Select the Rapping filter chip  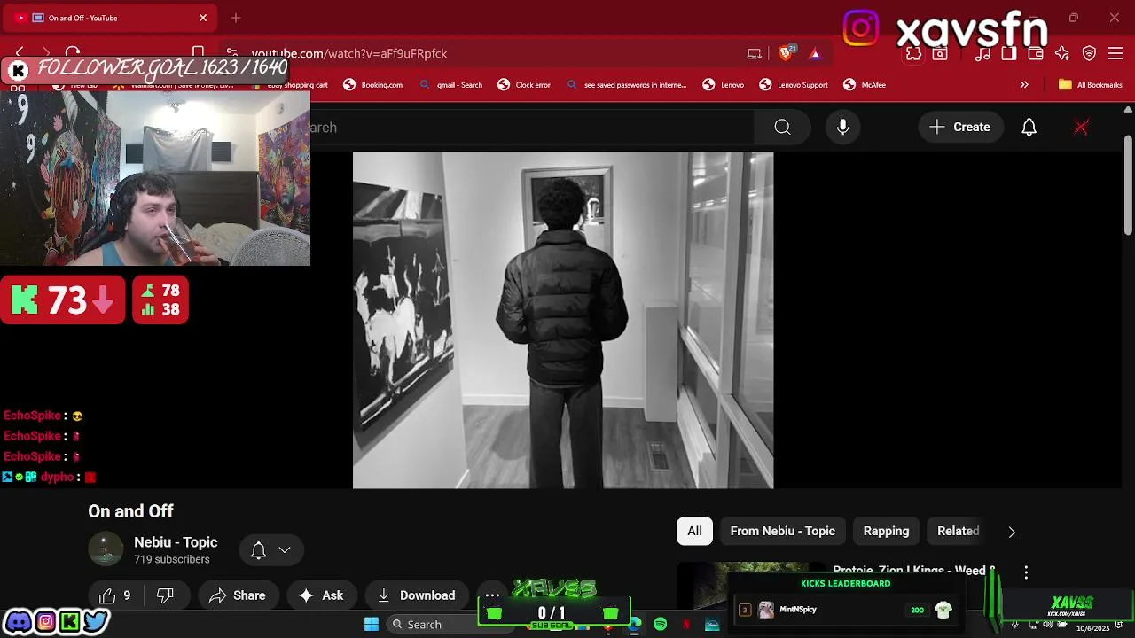tap(886, 531)
